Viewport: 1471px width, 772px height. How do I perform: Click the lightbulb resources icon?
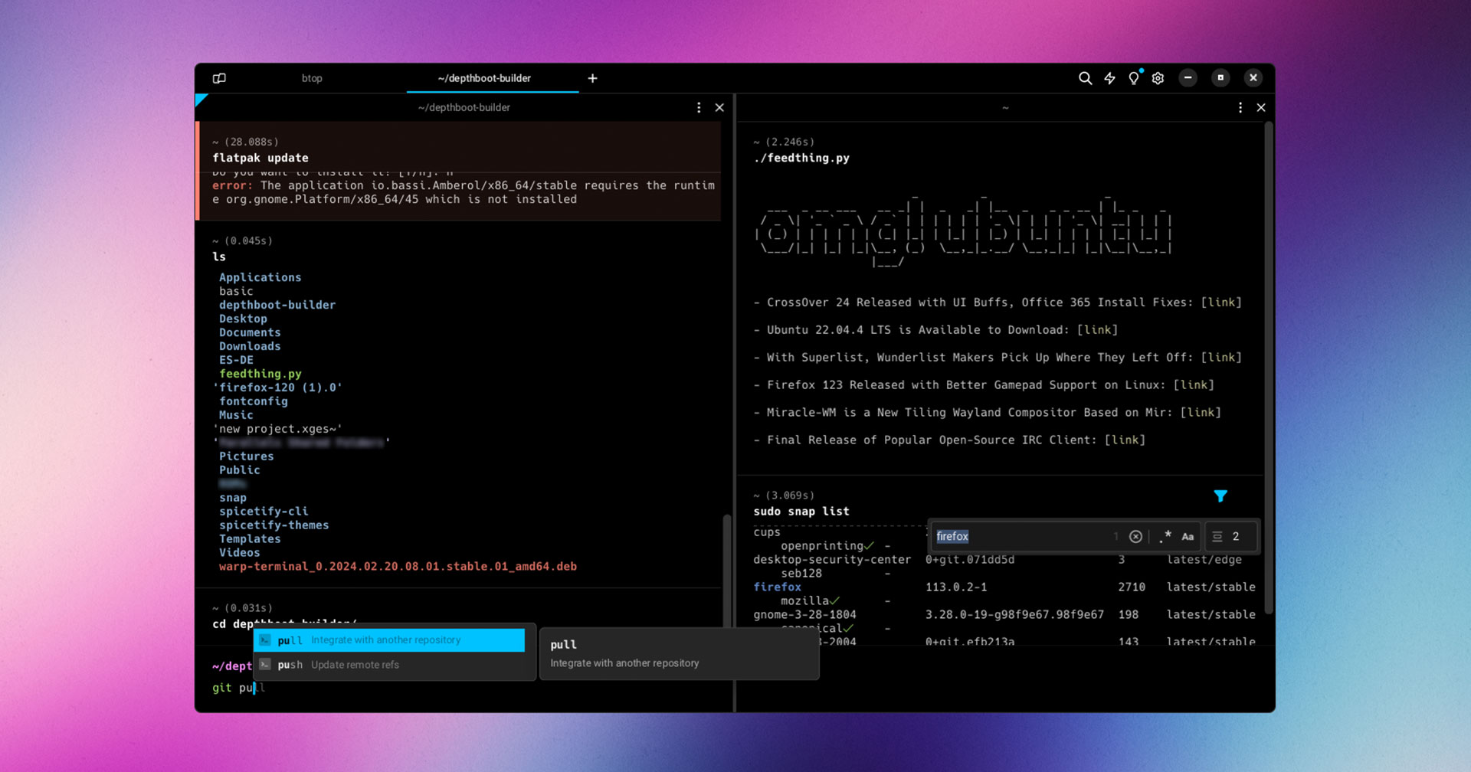(x=1134, y=78)
